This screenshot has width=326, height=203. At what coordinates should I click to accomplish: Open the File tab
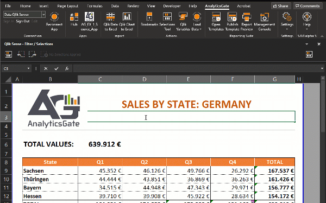(8, 6)
